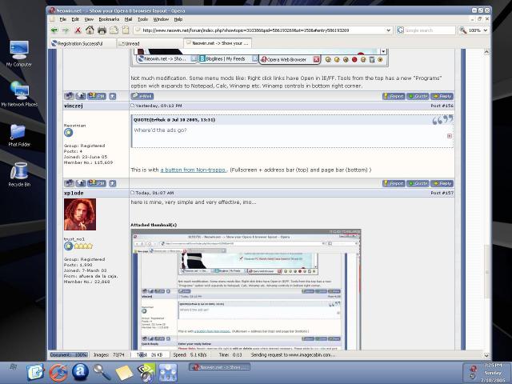
Task: Click the light-blue people taskbar icon
Action: pyautogui.click(x=168, y=373)
